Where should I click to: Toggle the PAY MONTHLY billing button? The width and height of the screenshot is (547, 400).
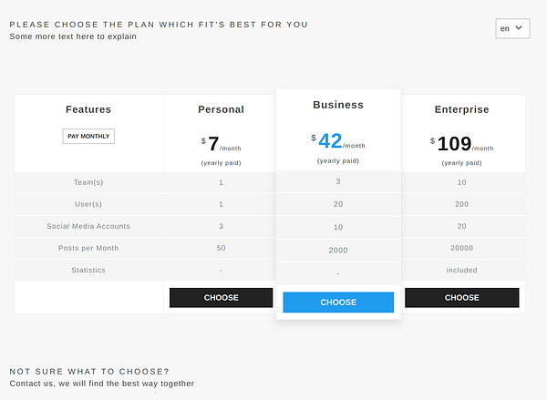88,137
